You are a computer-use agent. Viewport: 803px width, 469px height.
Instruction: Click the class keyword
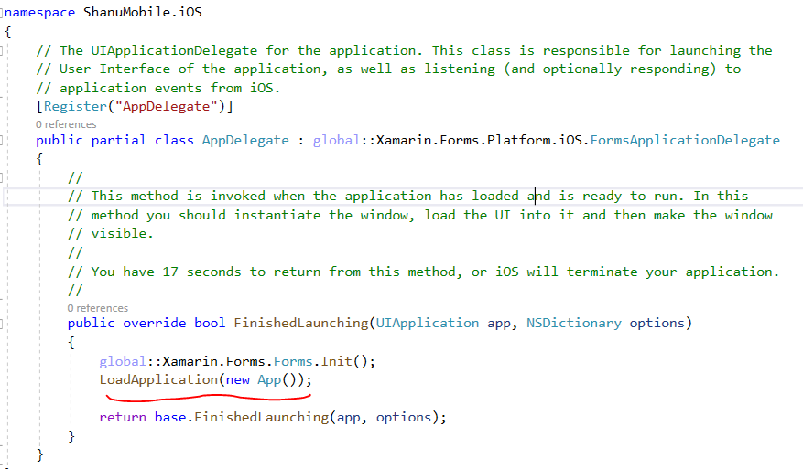[174, 140]
